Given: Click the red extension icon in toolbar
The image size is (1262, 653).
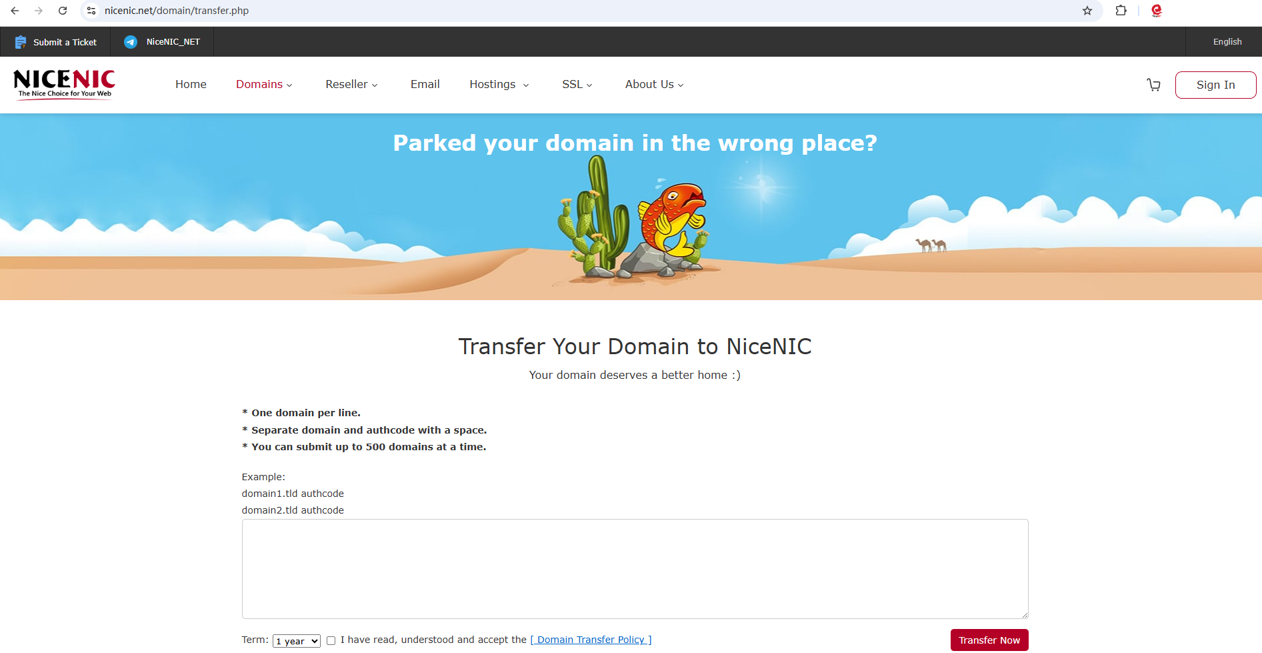Looking at the screenshot, I should click(x=1157, y=11).
